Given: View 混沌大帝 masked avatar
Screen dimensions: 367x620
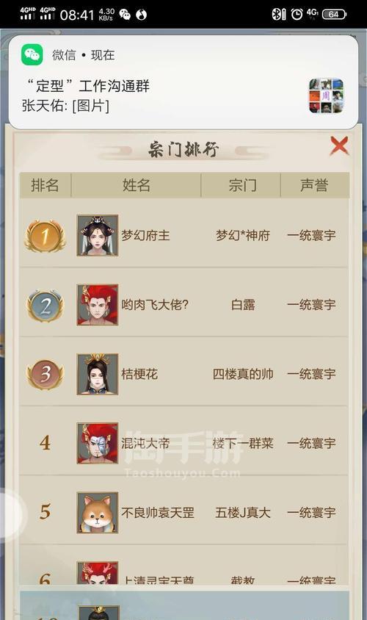Looking at the screenshot, I should [98, 443].
